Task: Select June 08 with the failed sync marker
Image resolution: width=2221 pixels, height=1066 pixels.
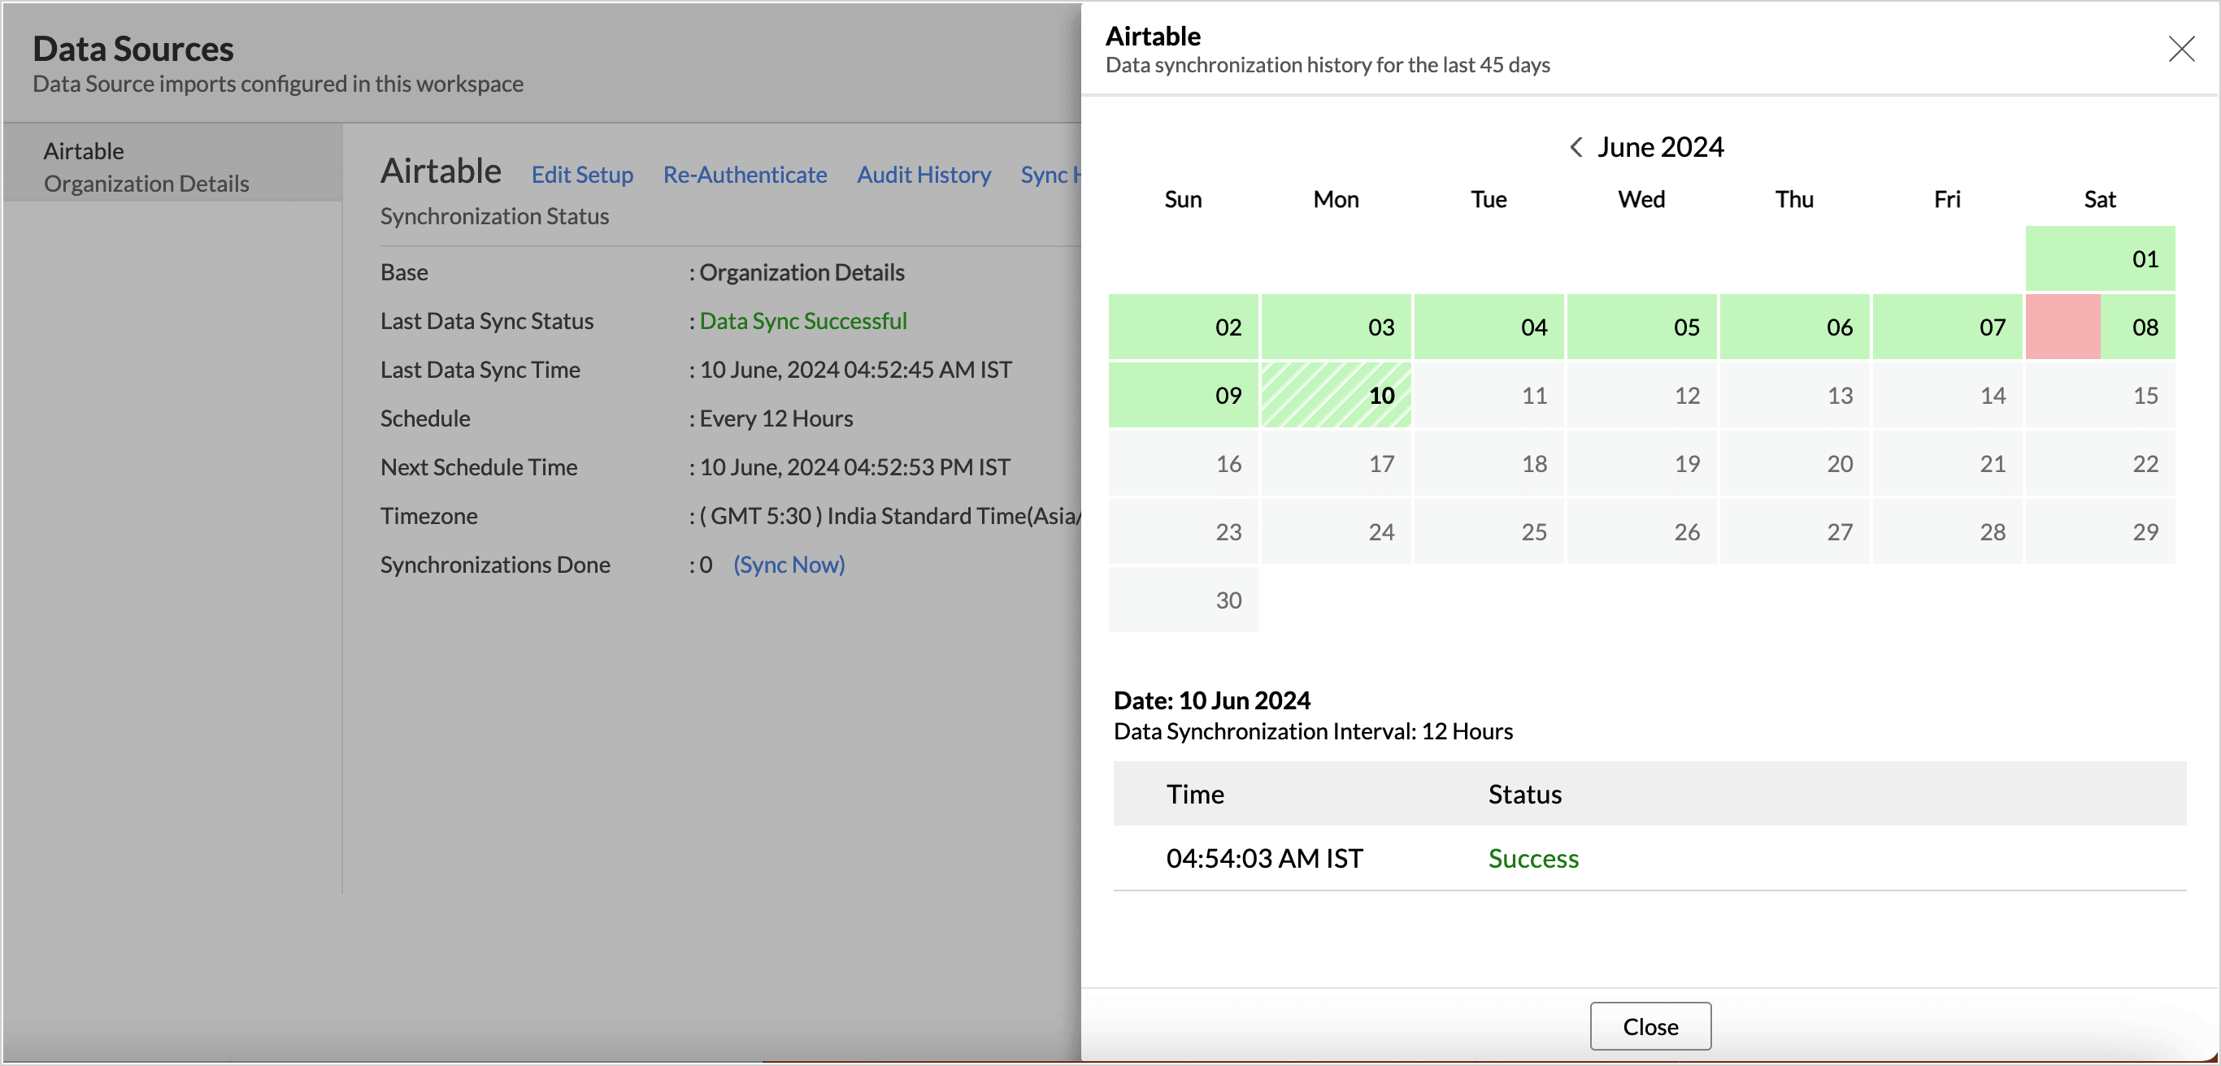Action: pos(2099,327)
